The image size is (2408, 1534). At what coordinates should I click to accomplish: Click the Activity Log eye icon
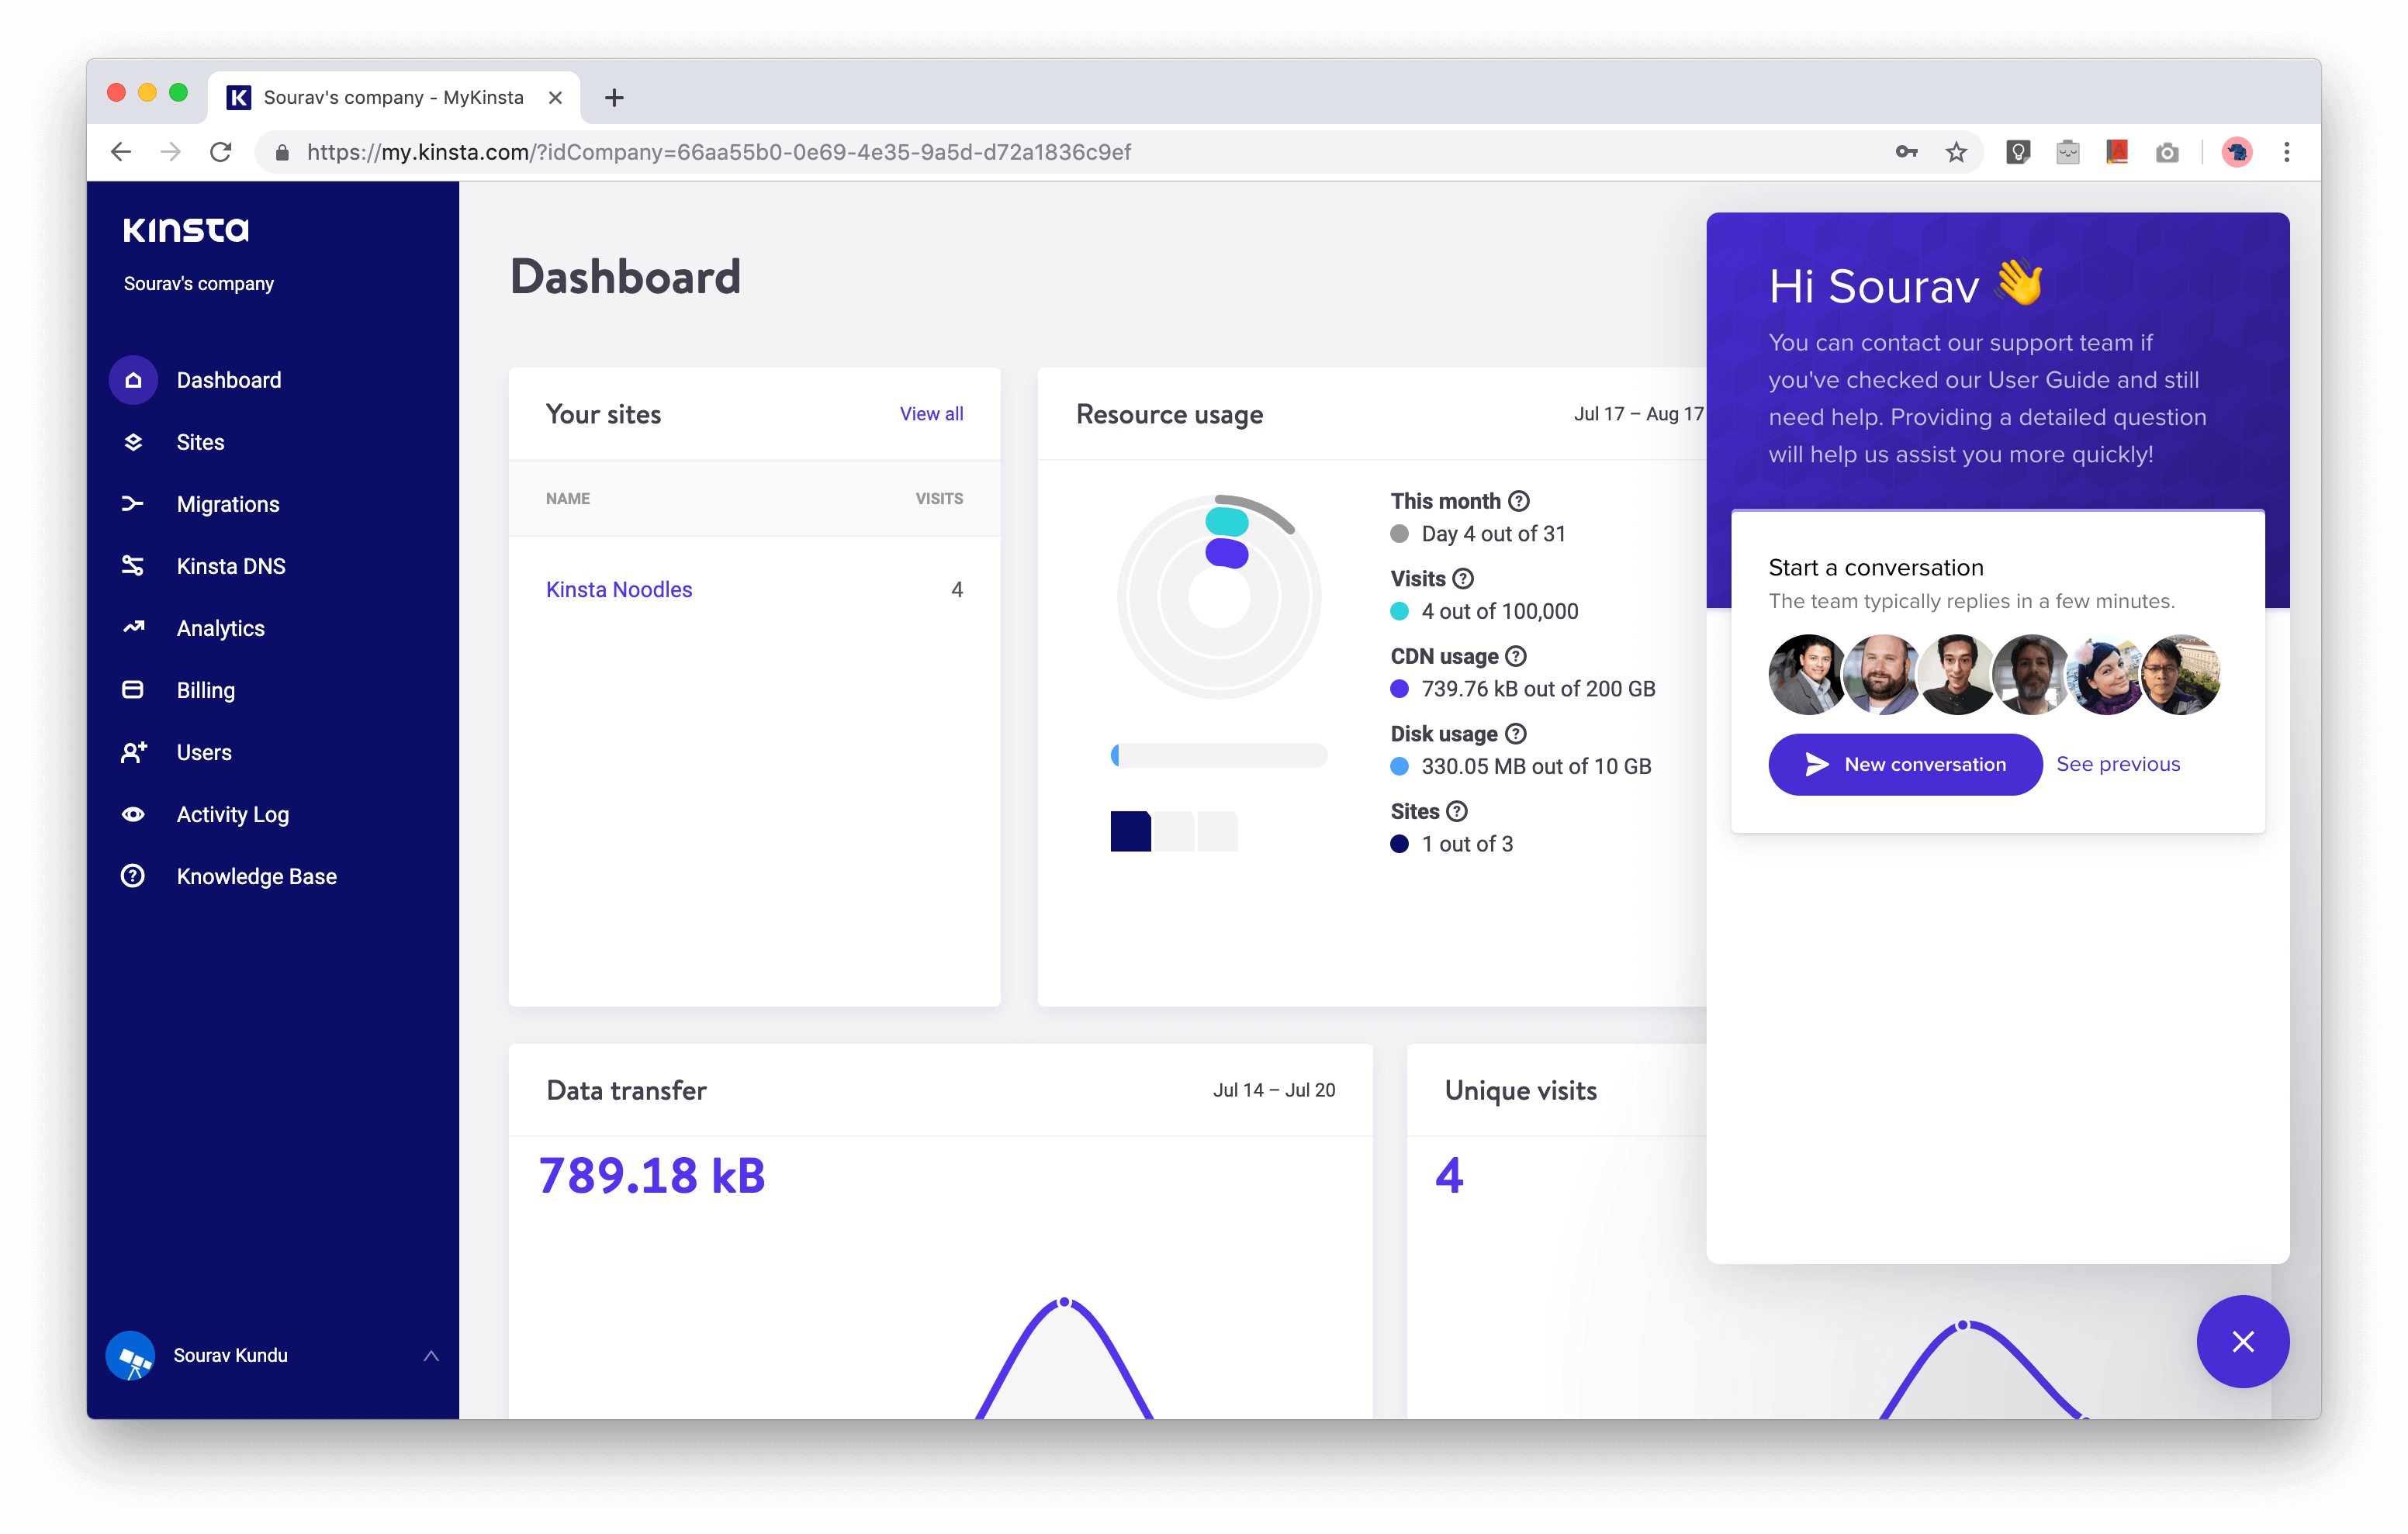click(133, 814)
